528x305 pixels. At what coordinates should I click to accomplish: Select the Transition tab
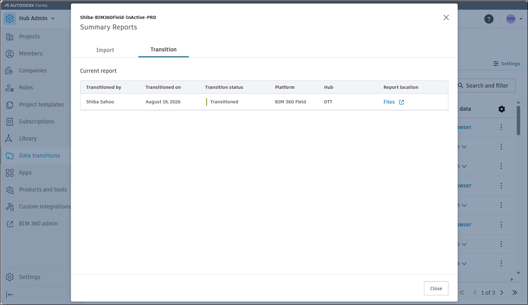163,49
